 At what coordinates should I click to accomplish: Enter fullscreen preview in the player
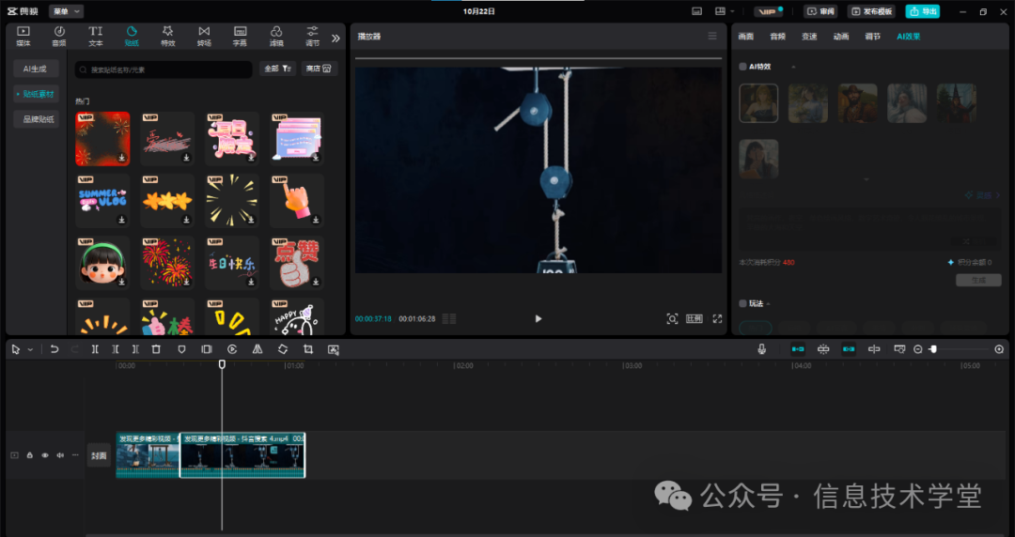pyautogui.click(x=717, y=318)
